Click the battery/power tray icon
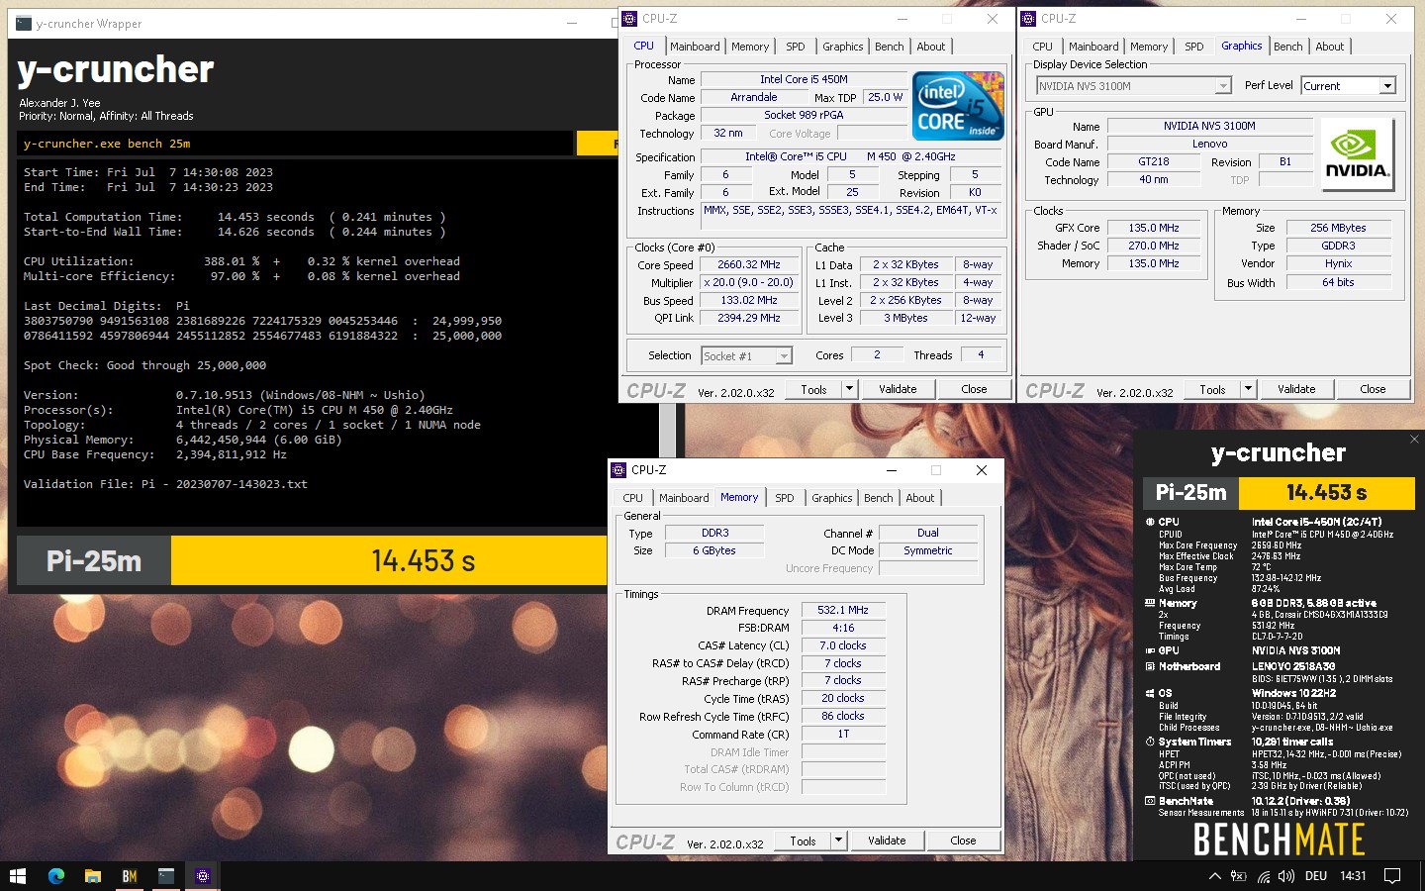Viewport: 1425px width, 891px height. click(x=1238, y=876)
